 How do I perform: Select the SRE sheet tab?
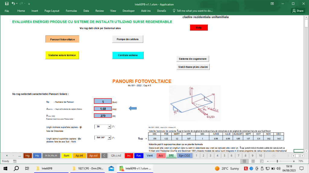point(171,156)
